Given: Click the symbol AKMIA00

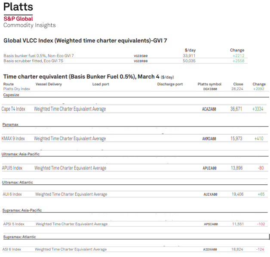Looking at the screenshot, I should pyautogui.click(x=209, y=139).
